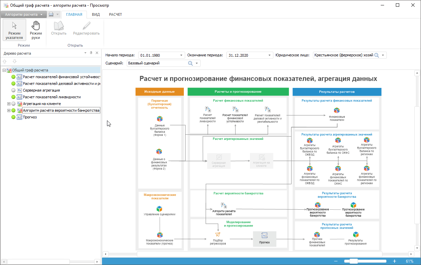
Task: Open the Начало периода date dropdown
Action: 181,55
